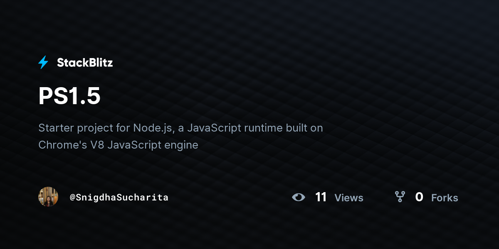Open the @SnigdhaSucharita profile link
Screen dimensions: 499x249
tap(119, 197)
